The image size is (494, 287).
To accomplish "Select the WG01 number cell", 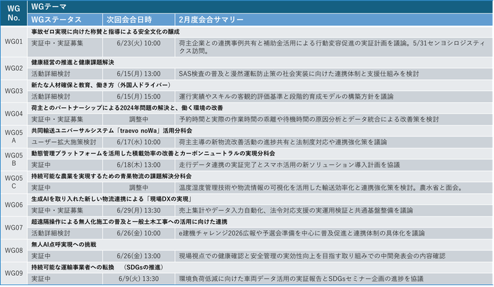I will point(13,41).
